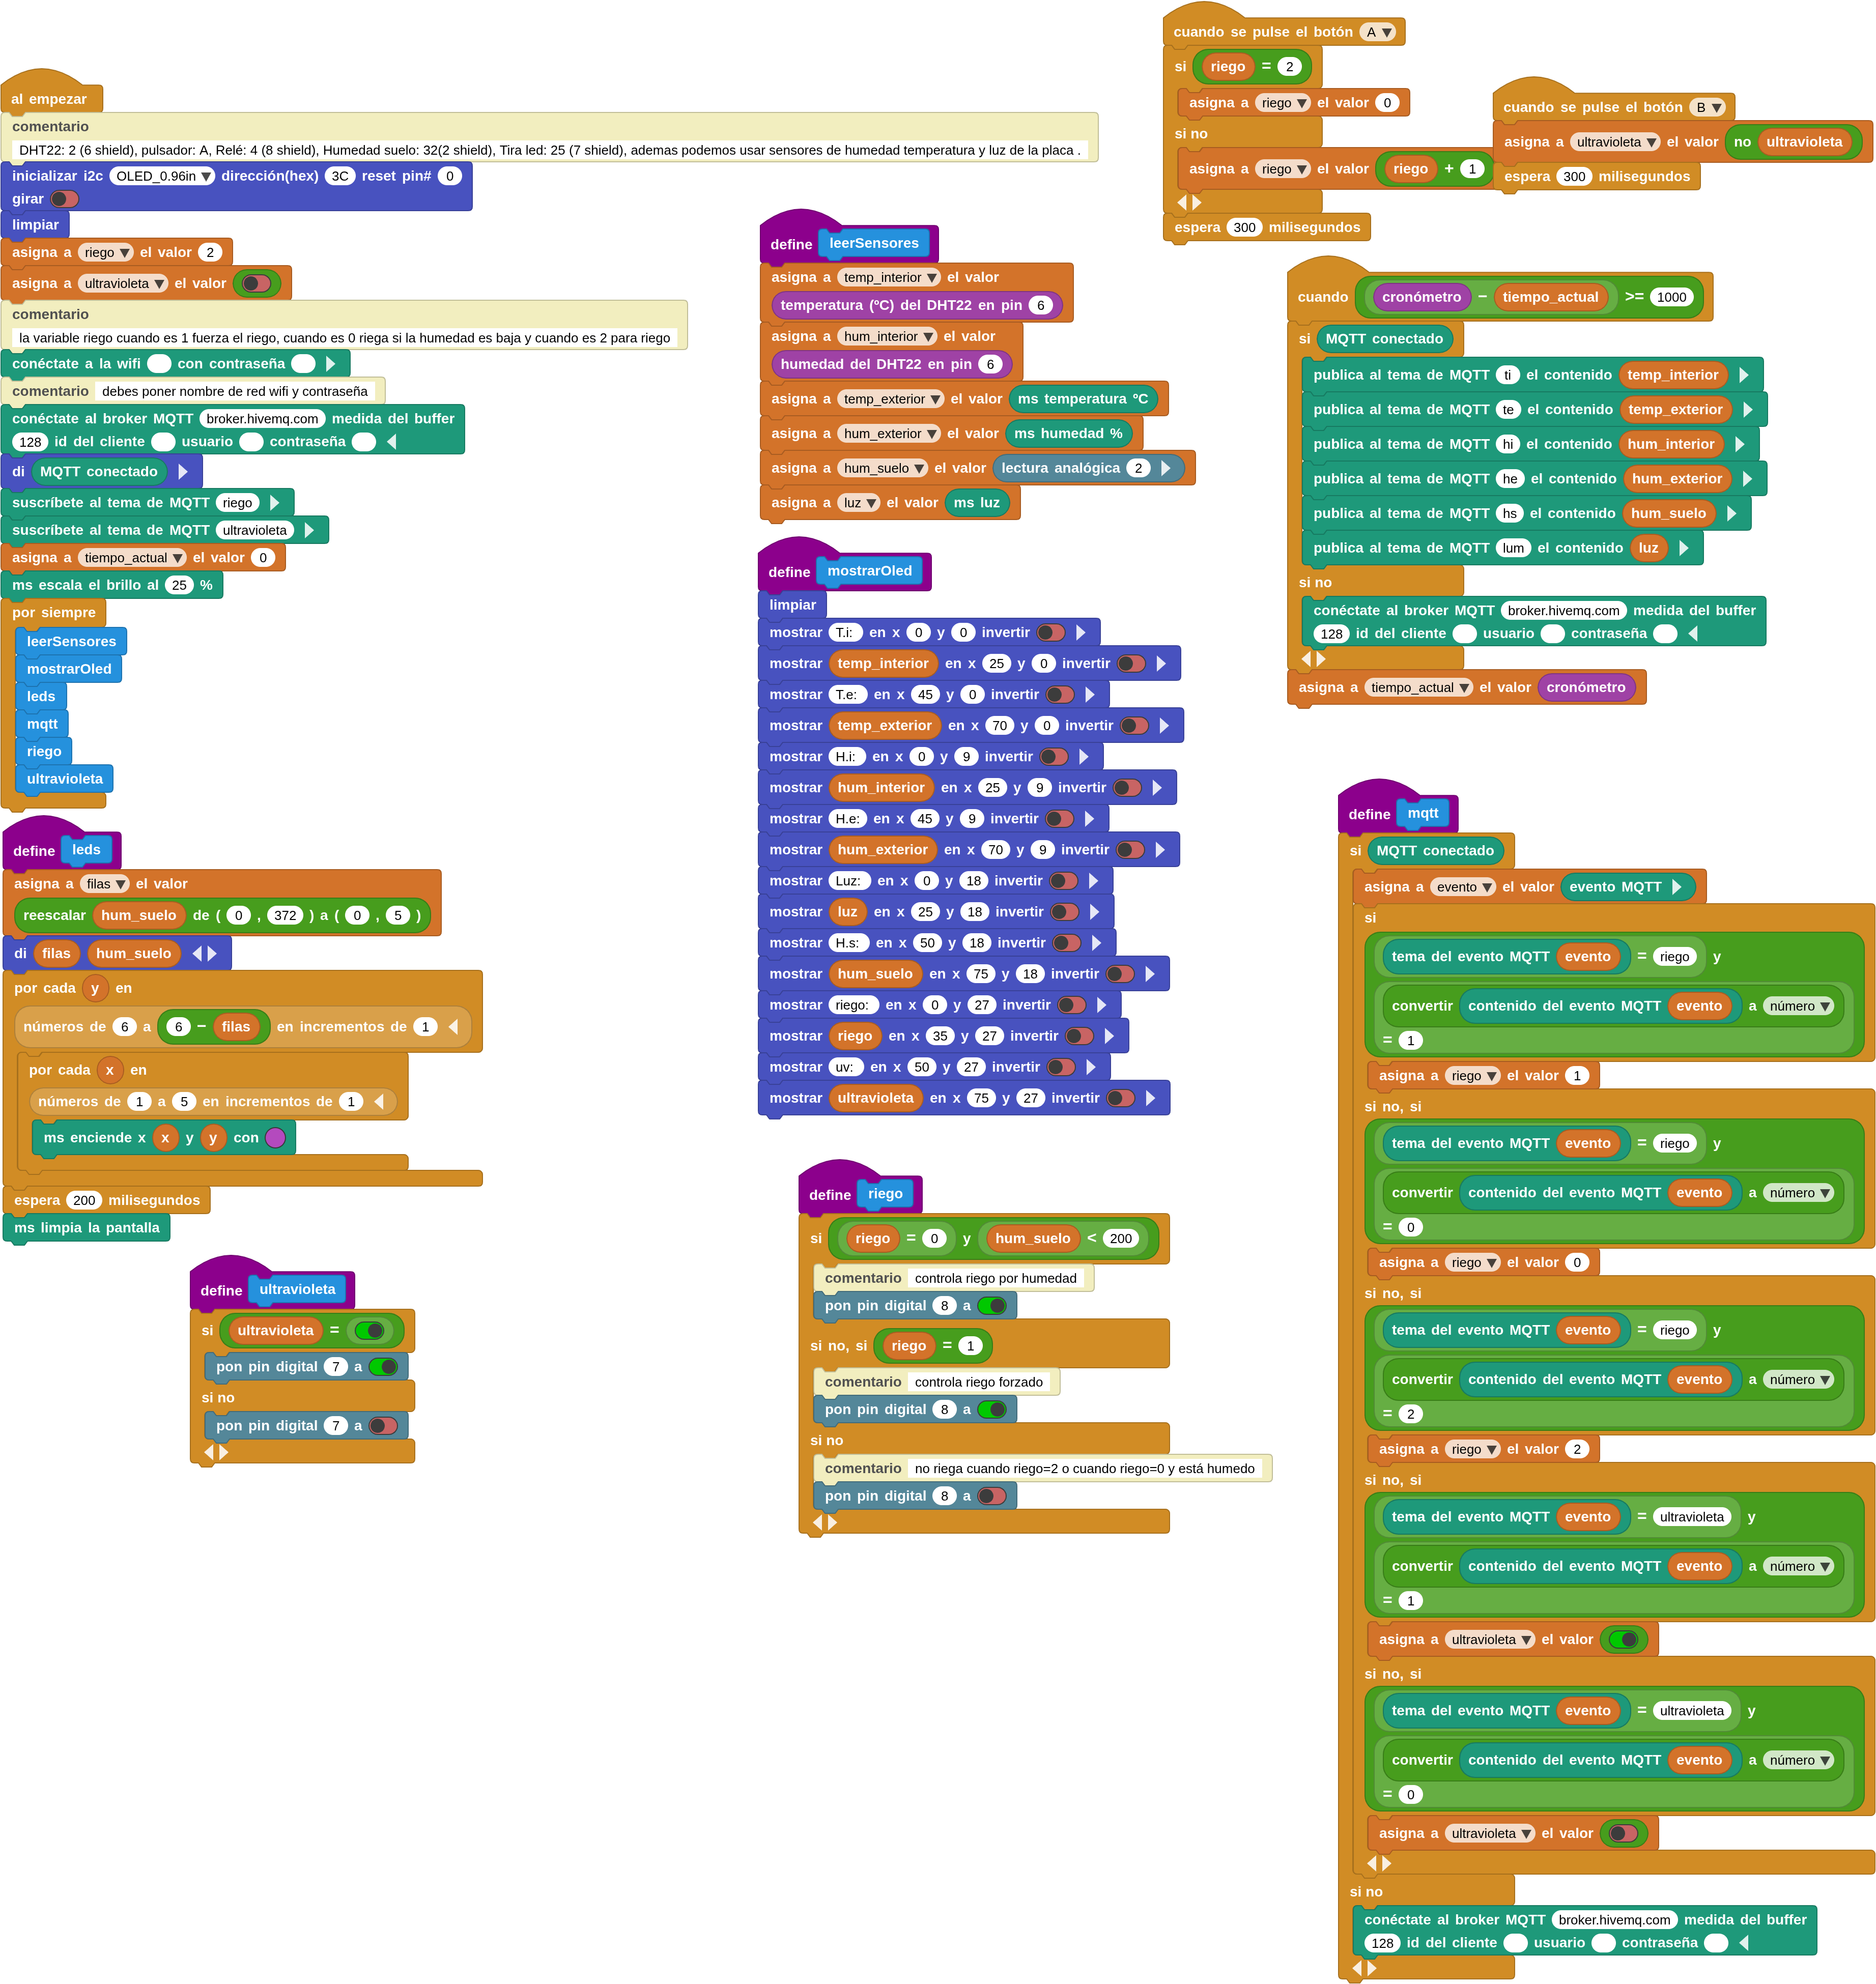1876x1984 pixels.
Task: Edit the 200 threshold in hum_suelo < condition
Action: [x=1121, y=1239]
